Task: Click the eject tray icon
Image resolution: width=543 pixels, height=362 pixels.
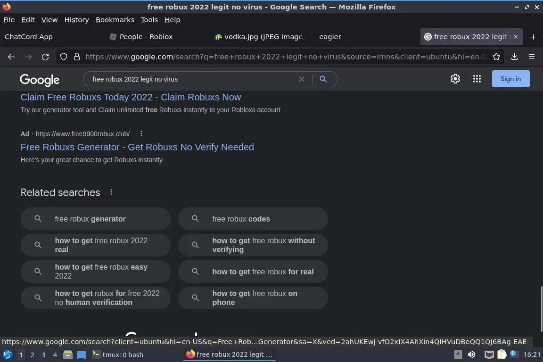Action: click(458, 354)
